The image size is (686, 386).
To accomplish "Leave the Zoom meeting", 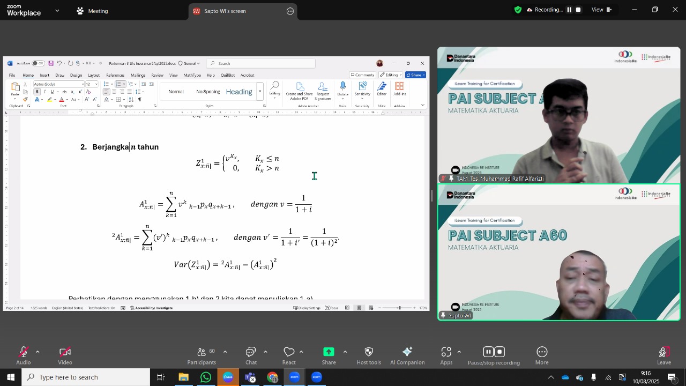I will (x=664, y=355).
